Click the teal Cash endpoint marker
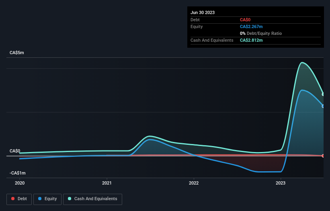330x211 pixels. click(323, 94)
